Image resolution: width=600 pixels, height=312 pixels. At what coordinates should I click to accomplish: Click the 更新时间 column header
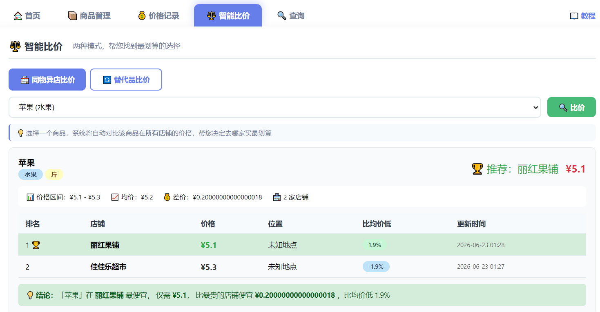(x=471, y=224)
